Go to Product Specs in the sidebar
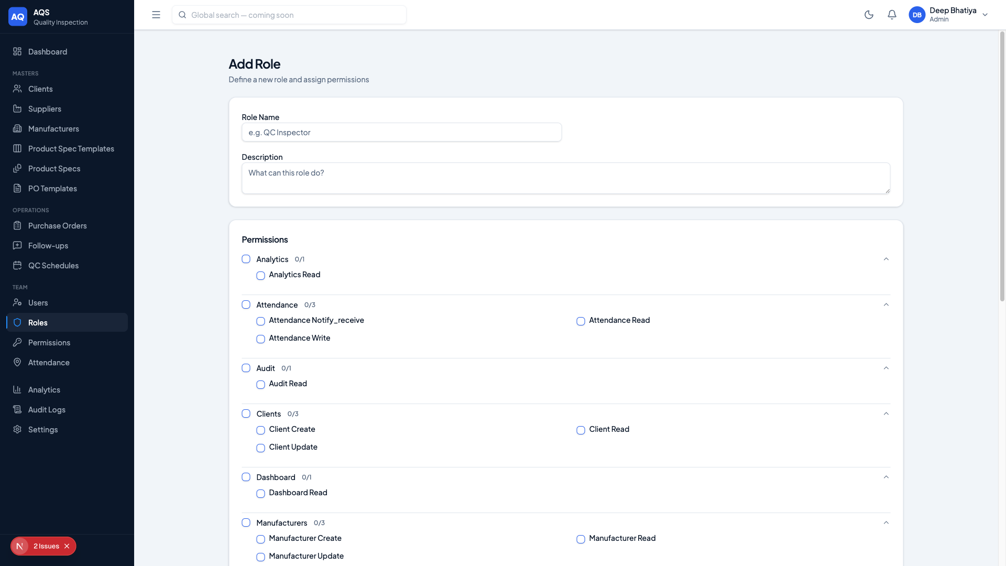The height and width of the screenshot is (566, 1006). (x=67, y=168)
